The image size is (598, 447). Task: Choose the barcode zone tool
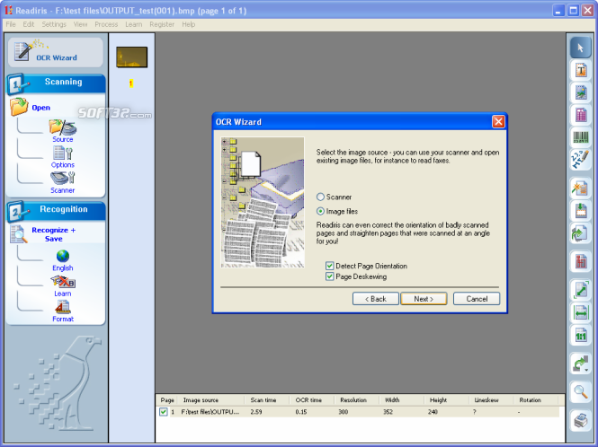tap(580, 136)
